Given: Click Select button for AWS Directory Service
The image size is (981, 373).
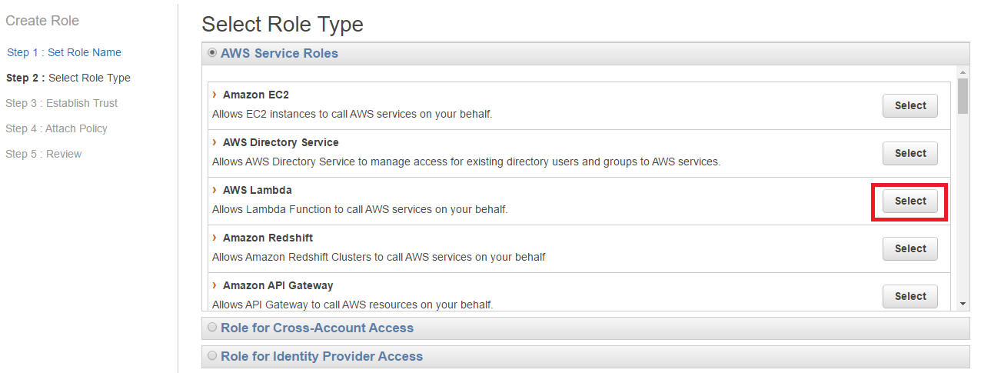Looking at the screenshot, I should point(910,154).
